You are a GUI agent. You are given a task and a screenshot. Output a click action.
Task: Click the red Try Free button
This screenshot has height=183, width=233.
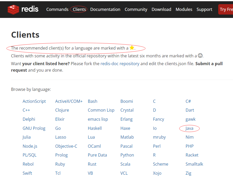pos(225,9)
